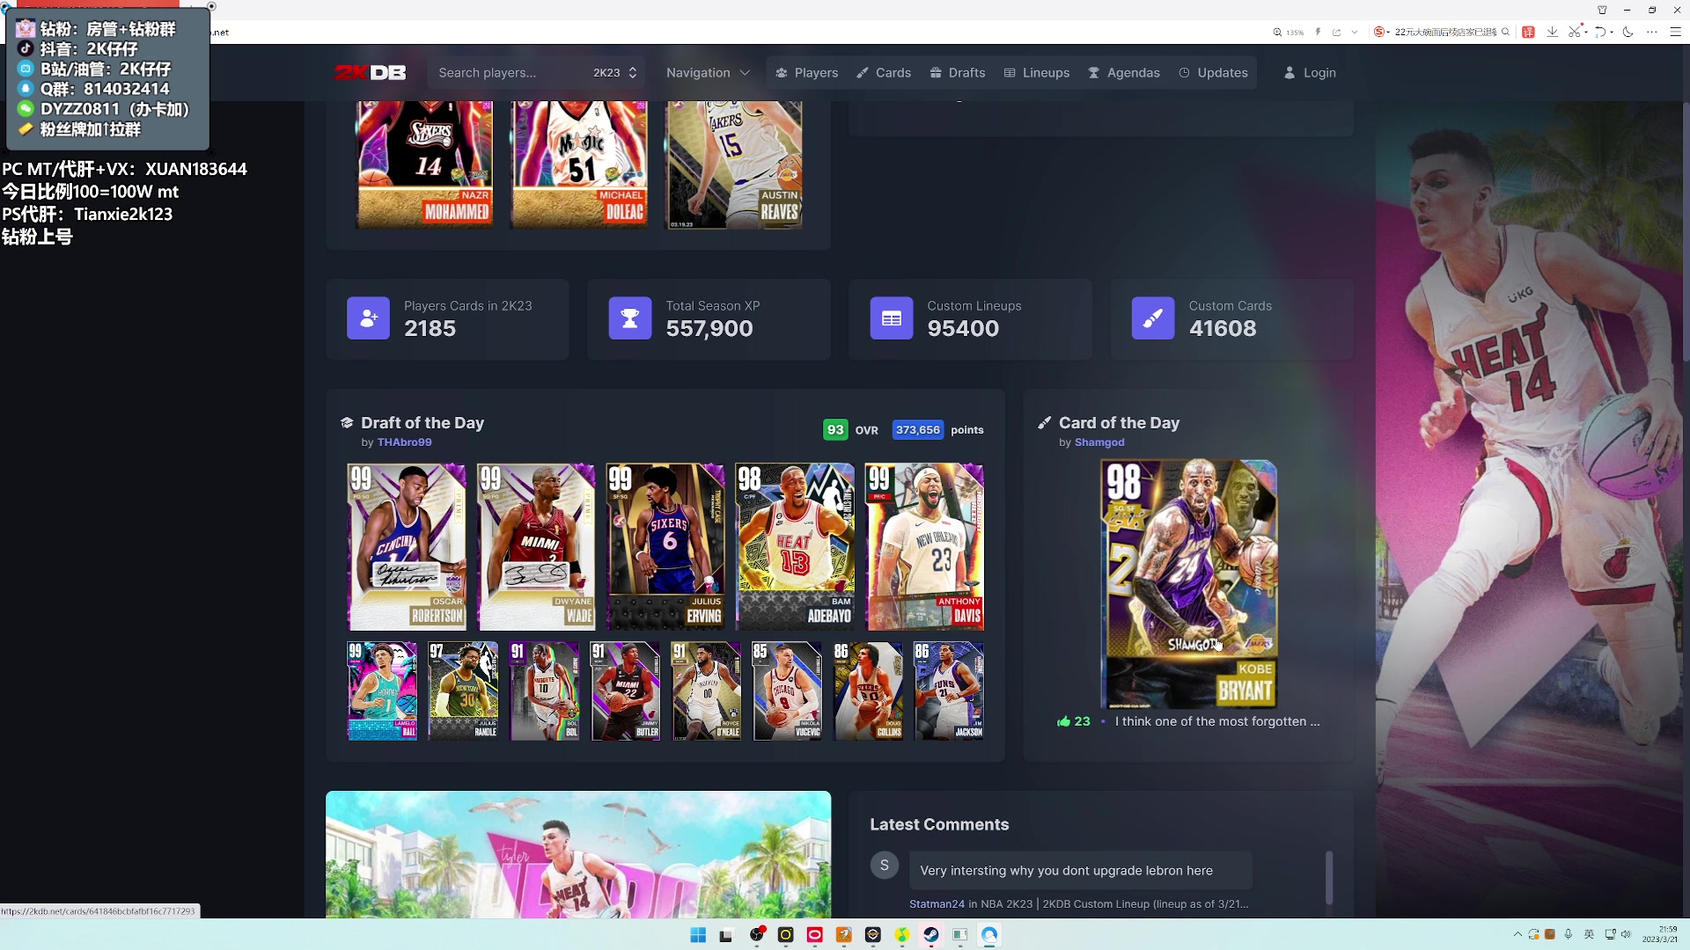Viewport: 1690px width, 950px height.
Task: Open the browser hamburger menu
Action: point(1676,32)
